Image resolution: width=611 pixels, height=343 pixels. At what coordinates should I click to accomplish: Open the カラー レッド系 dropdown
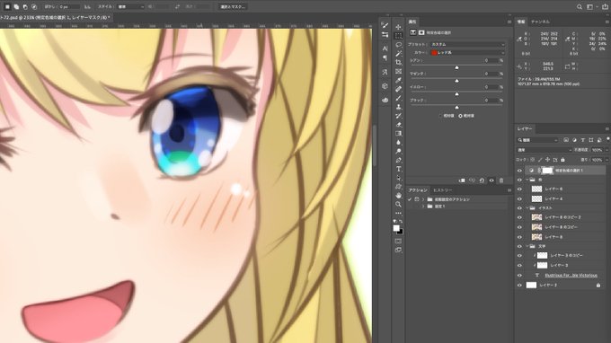click(x=467, y=53)
